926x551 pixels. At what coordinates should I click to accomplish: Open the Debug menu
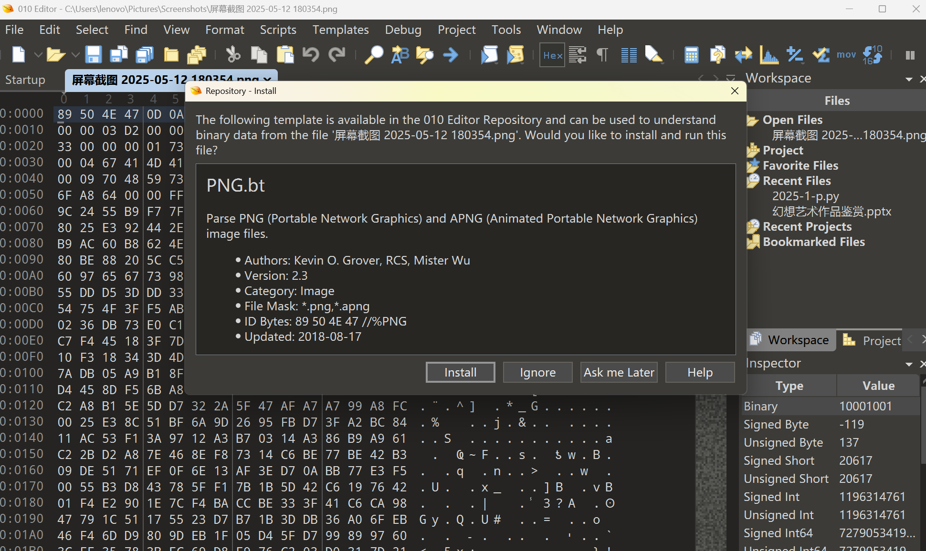click(x=403, y=30)
